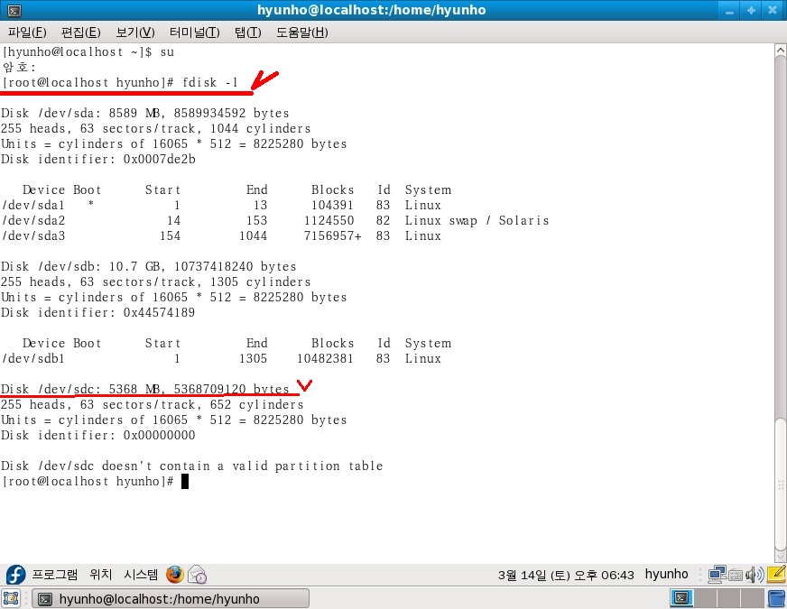Open the 프로그램 applications menu

pyautogui.click(x=55, y=575)
